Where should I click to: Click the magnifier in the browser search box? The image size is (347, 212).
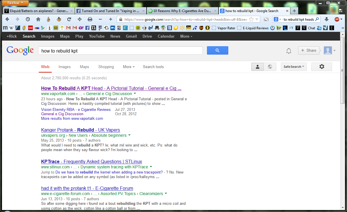click(317, 19)
